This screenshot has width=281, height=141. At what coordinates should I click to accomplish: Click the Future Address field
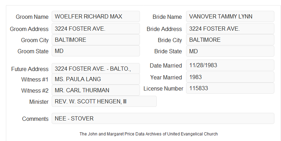click(96, 69)
